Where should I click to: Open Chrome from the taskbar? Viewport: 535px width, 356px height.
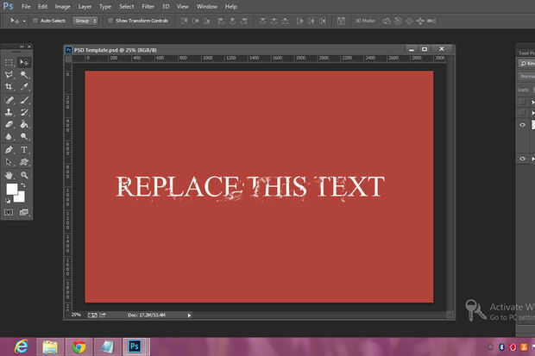coord(79,347)
